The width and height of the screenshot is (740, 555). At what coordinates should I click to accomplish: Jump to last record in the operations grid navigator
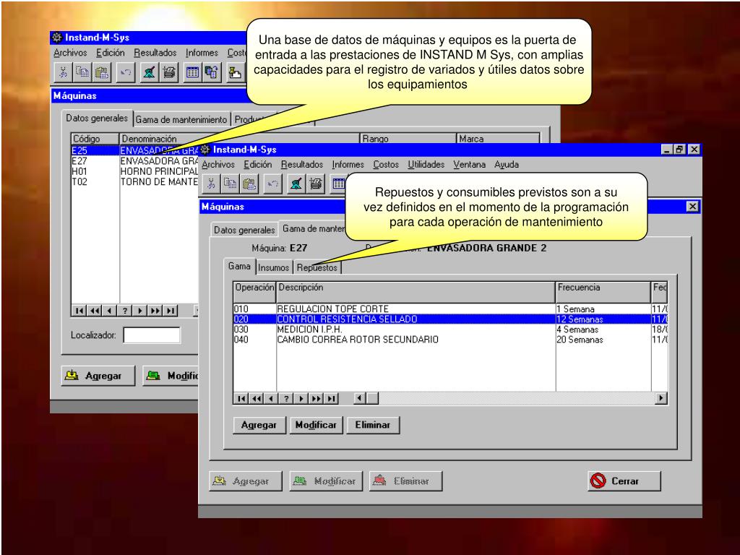click(331, 398)
